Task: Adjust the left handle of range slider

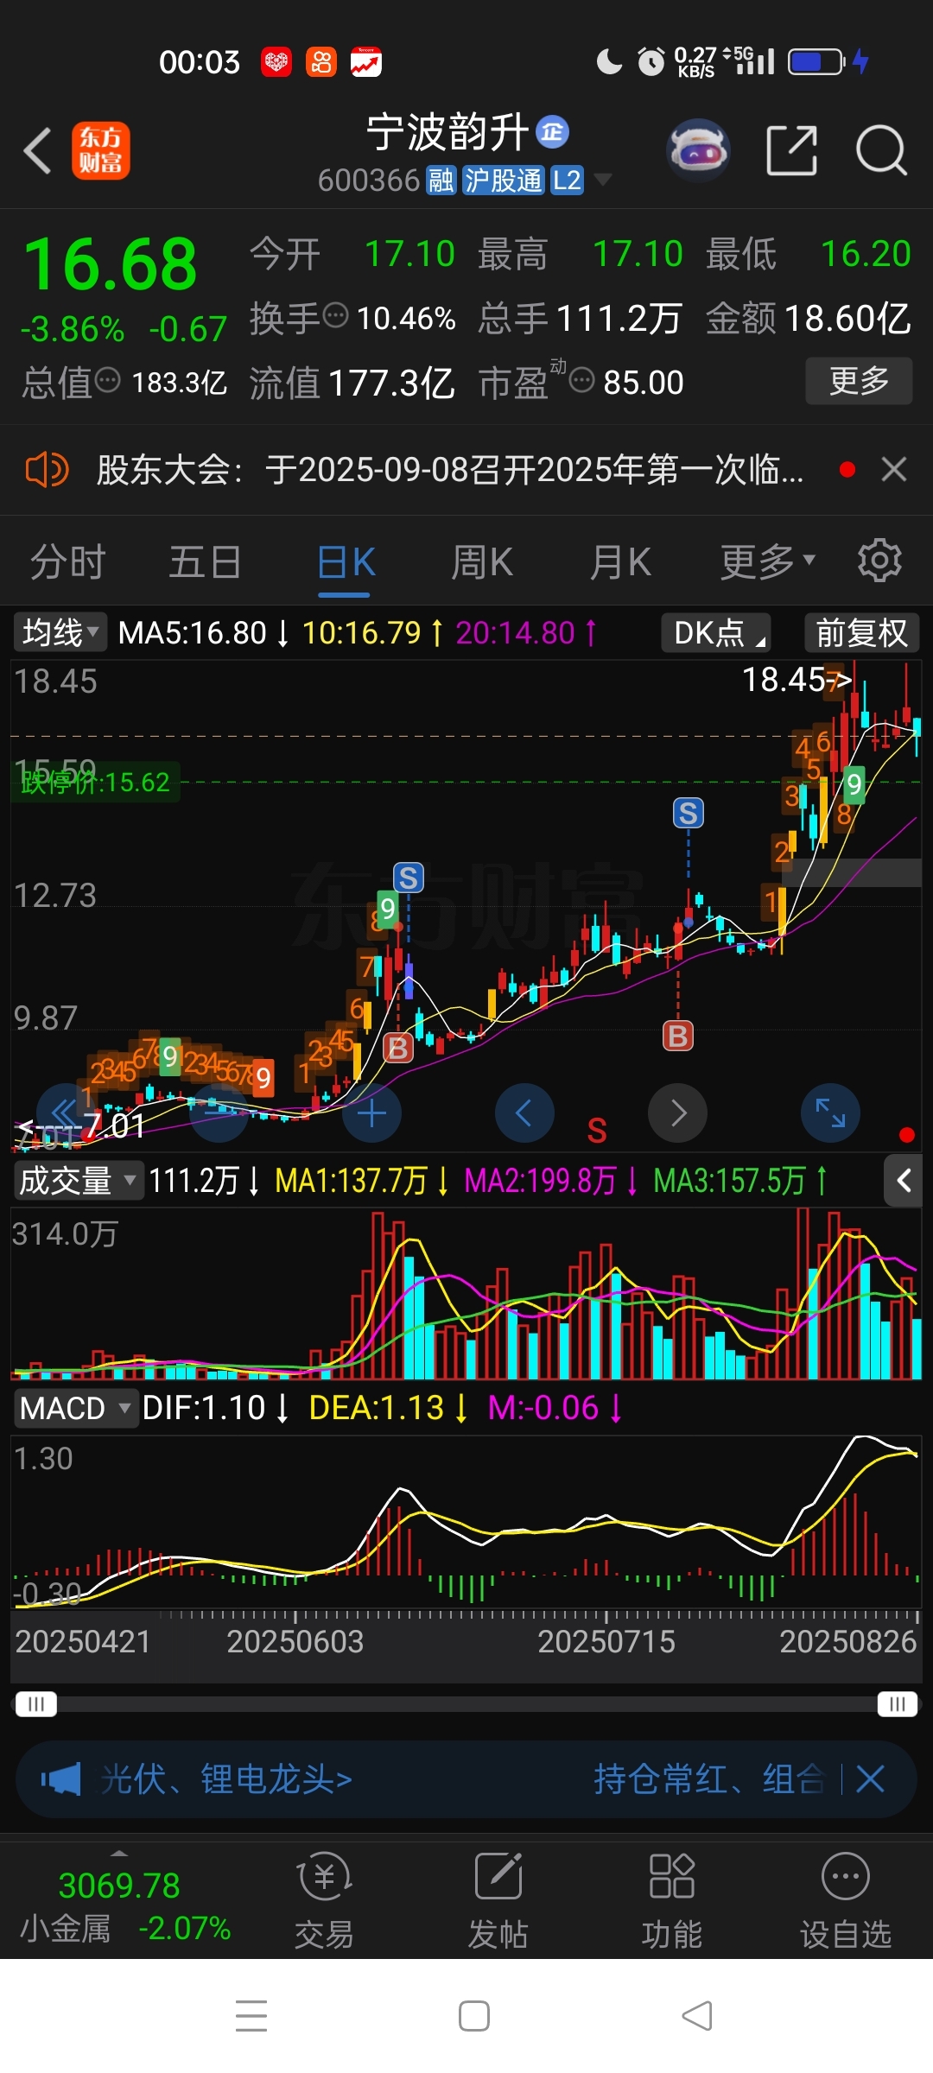Action: (x=35, y=1704)
